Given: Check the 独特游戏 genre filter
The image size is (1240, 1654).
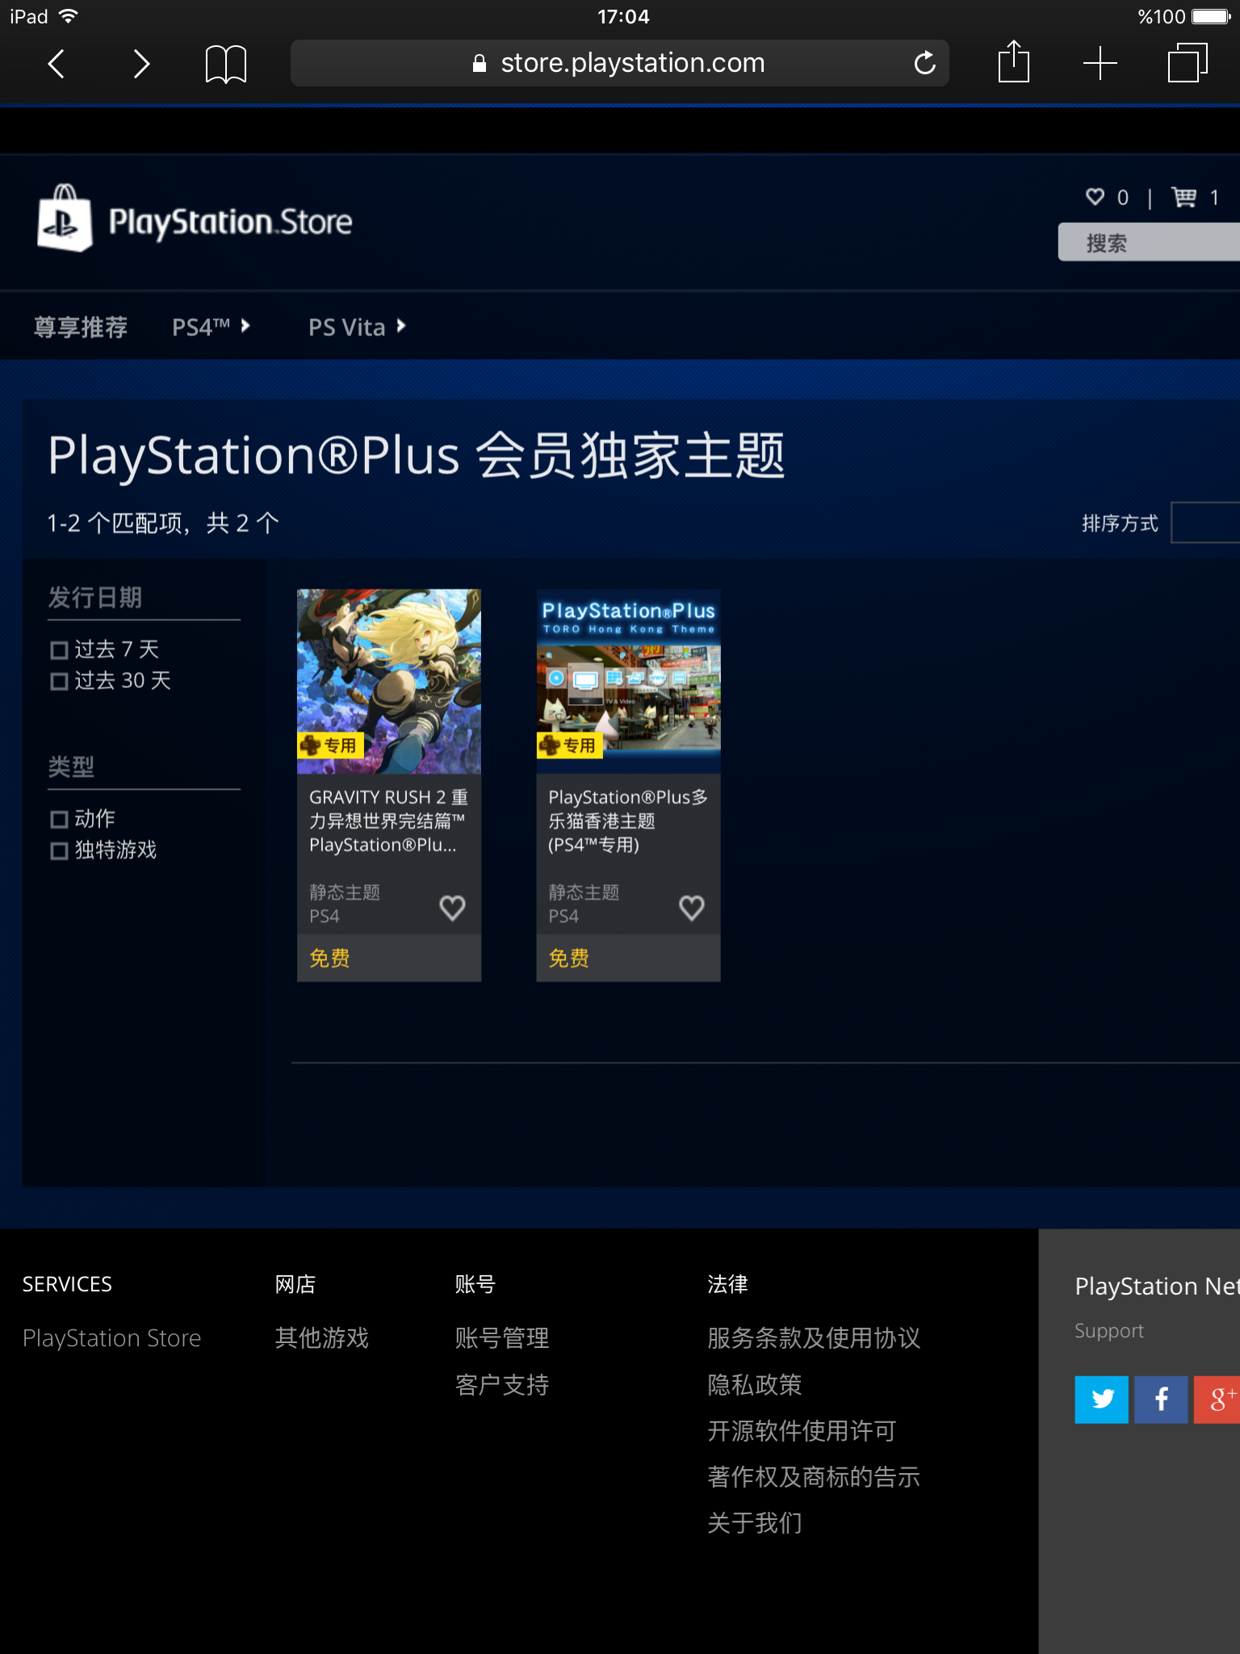Looking at the screenshot, I should pos(59,851).
